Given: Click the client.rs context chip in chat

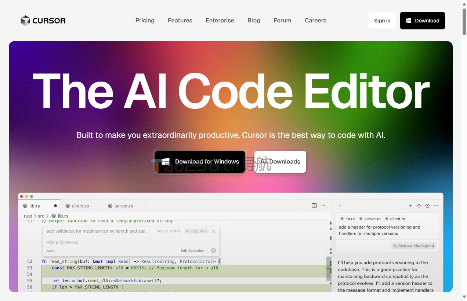Looking at the screenshot, I should tap(395, 219).
